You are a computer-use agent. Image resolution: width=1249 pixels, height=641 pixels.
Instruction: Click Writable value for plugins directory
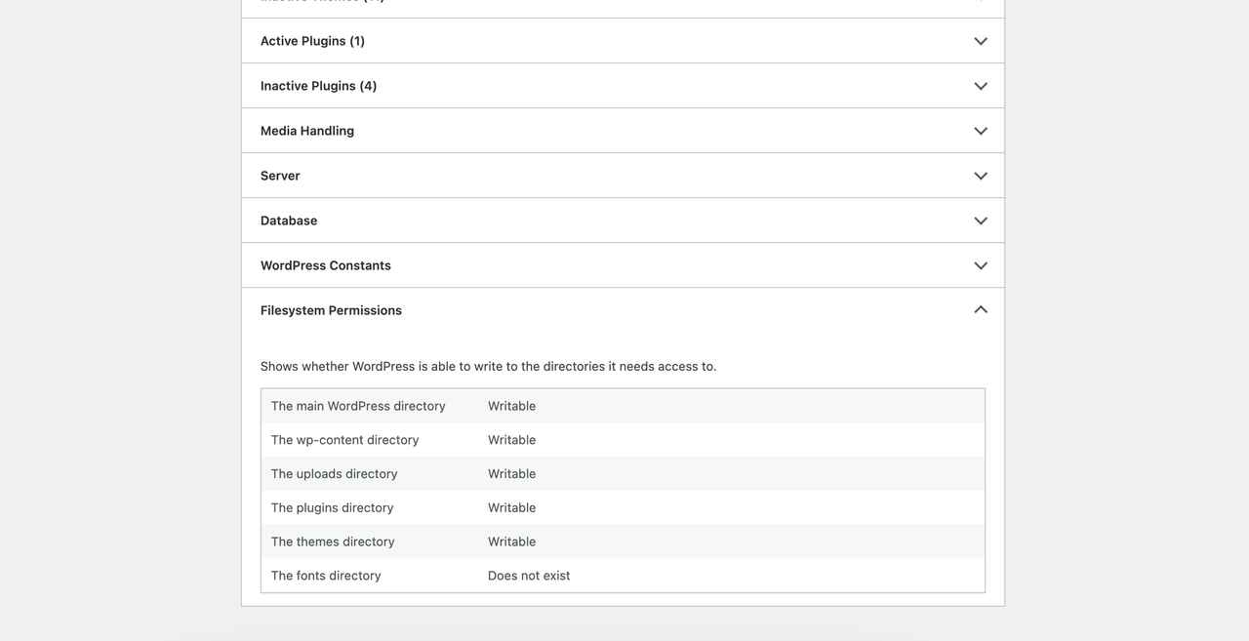pos(511,507)
